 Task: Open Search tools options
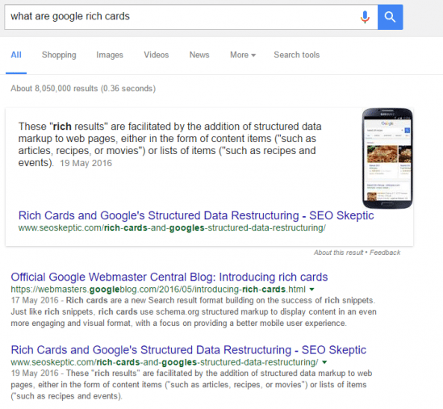[x=297, y=55]
